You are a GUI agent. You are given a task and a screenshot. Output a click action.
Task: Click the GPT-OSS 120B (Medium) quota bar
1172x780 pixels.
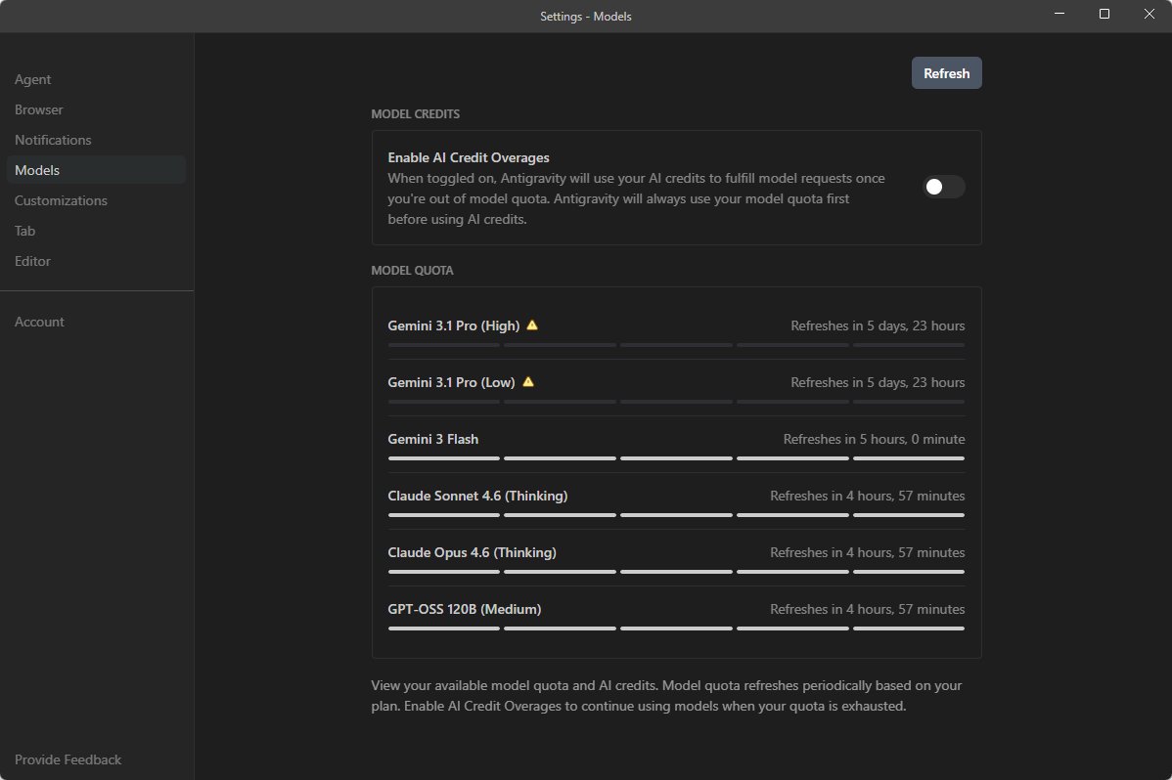click(676, 629)
